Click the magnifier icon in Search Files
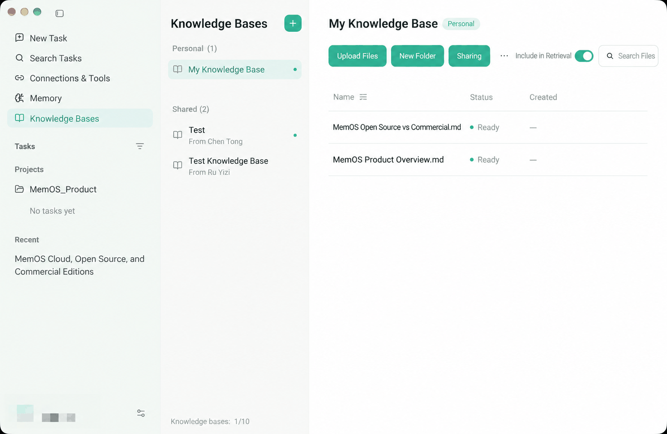Screen dimensions: 667x434 (x=610, y=56)
